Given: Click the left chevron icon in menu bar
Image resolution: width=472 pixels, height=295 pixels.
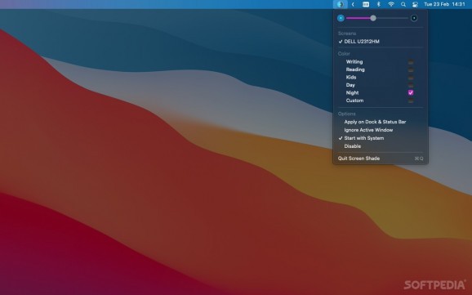Looking at the screenshot, I should pos(353,4).
